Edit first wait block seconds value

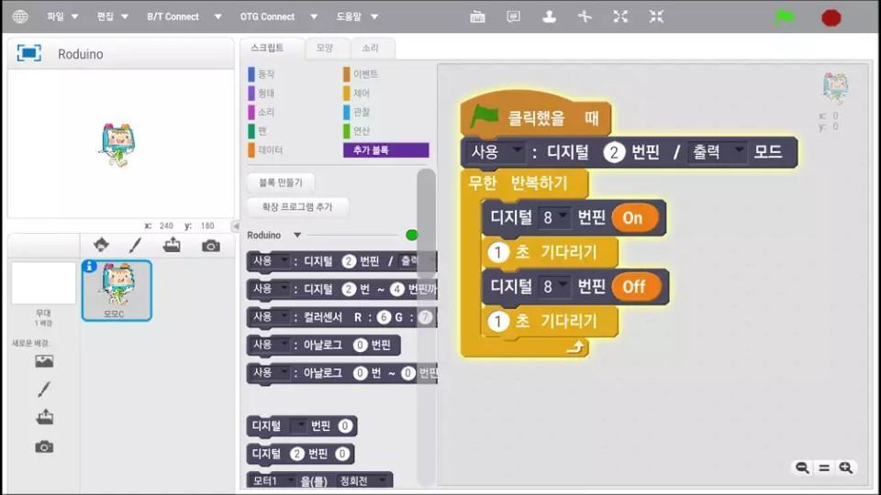point(497,253)
